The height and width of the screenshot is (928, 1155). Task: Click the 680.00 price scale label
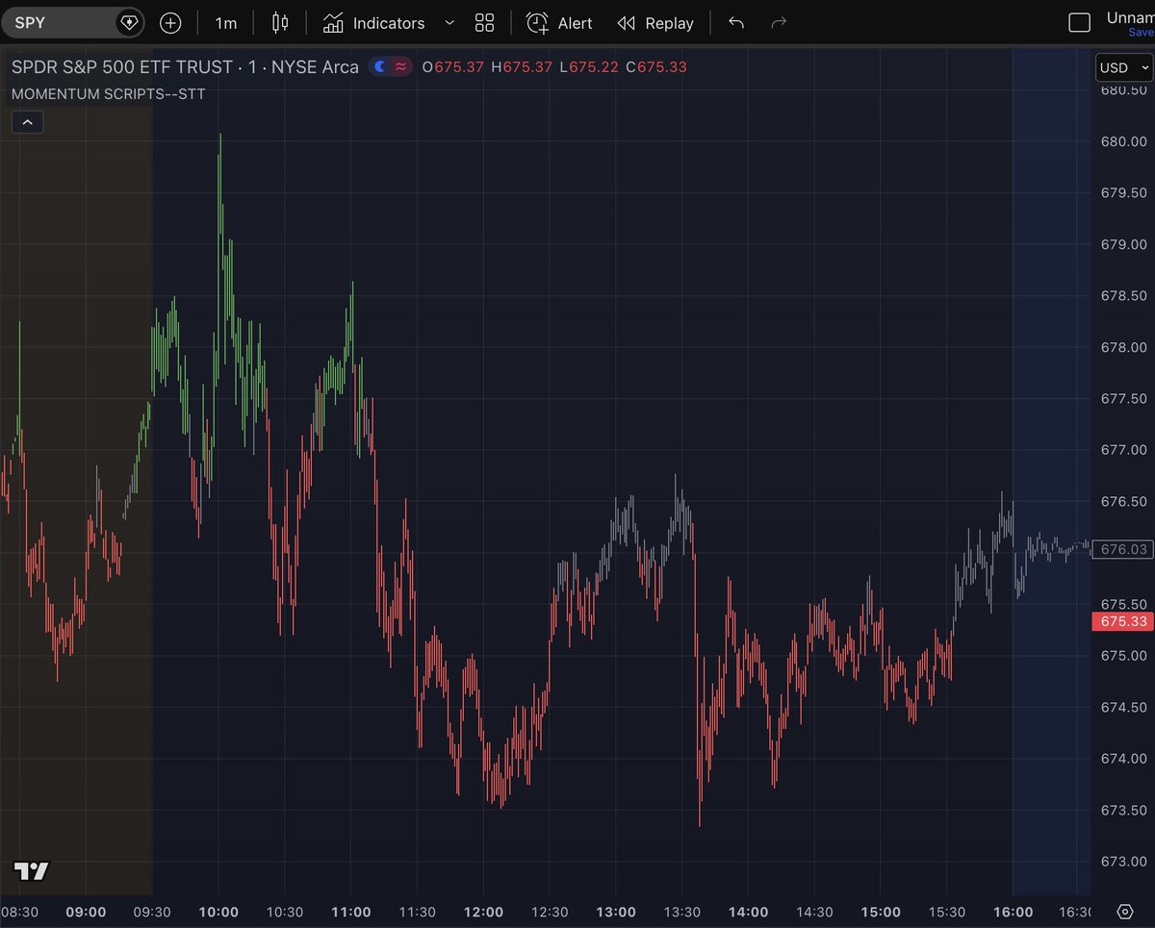(x=1123, y=141)
